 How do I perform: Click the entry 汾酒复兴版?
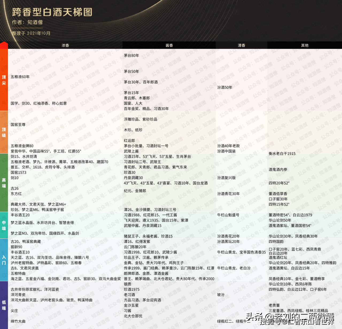coord(226,178)
